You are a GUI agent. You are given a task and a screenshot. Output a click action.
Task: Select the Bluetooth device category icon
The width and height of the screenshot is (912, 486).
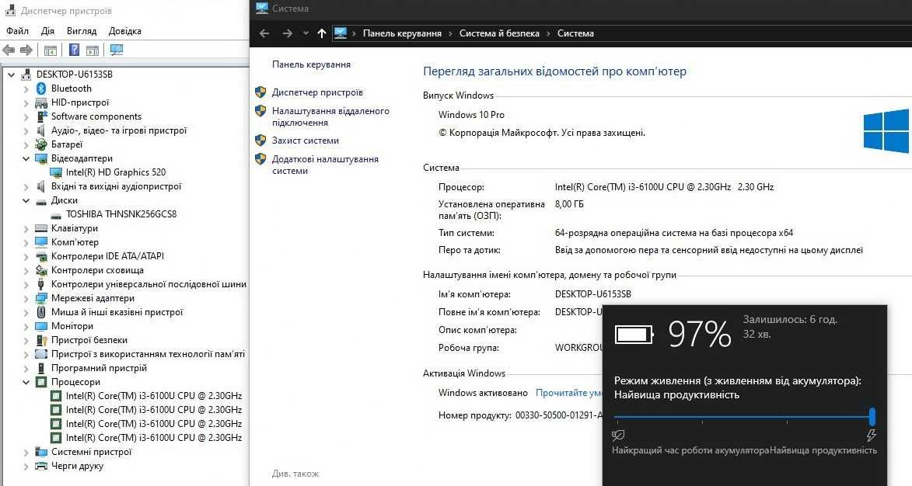pos(40,89)
